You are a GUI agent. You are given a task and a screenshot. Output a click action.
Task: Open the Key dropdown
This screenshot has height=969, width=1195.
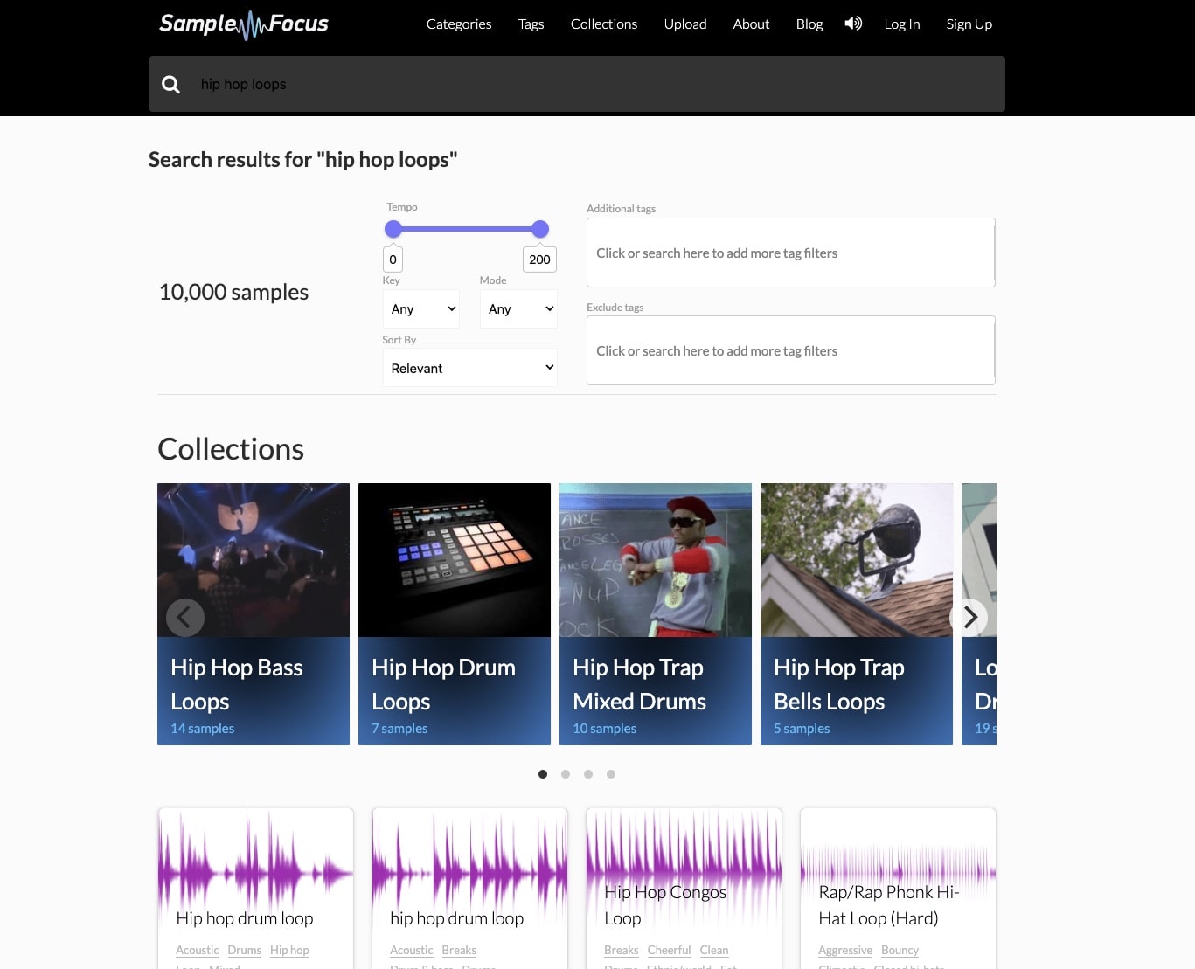pos(420,308)
